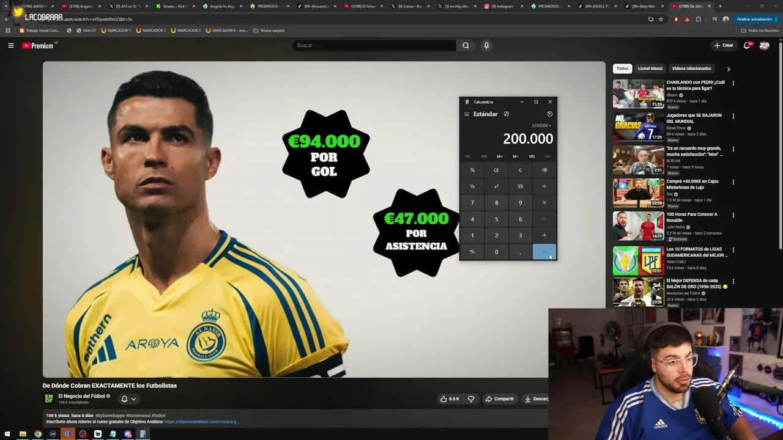Viewport: 783px width, 440px height.
Task: Open El Negocio del Fútbol channel name
Action: click(81, 396)
